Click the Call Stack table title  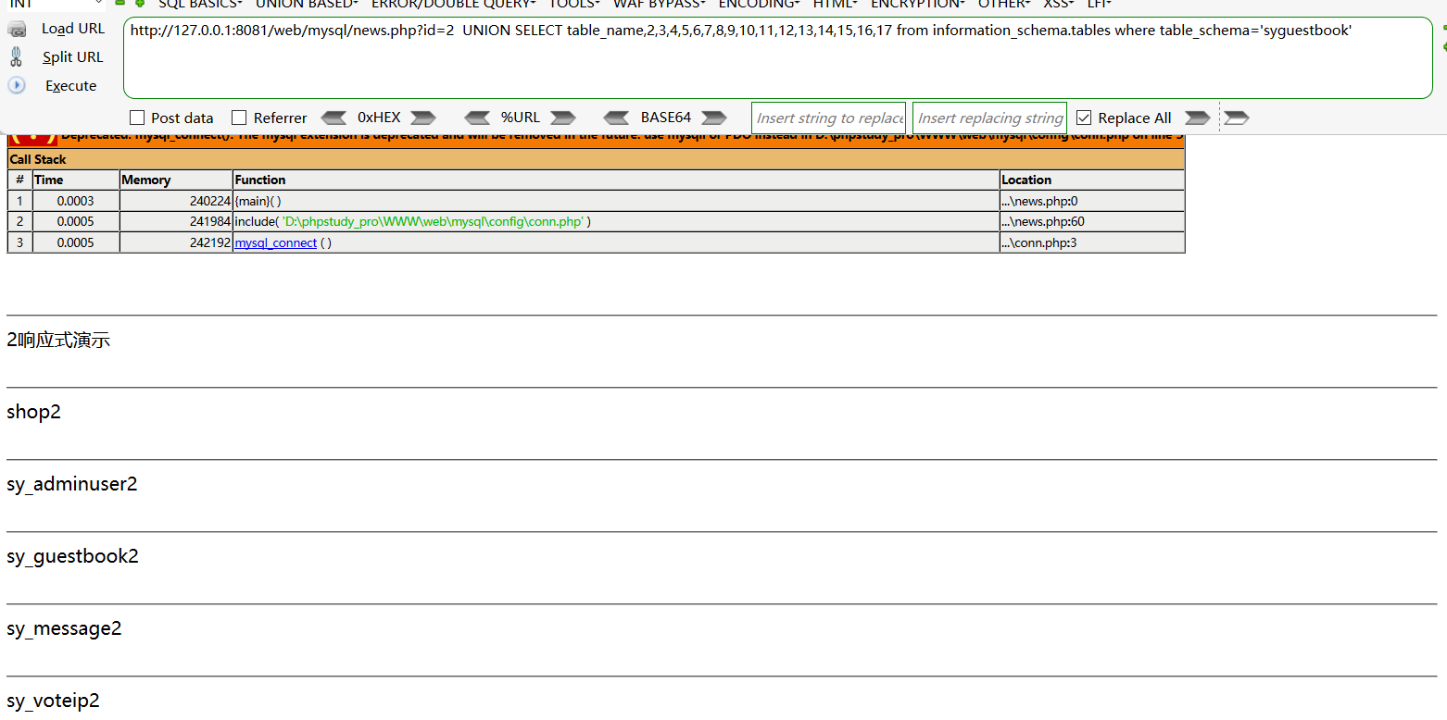point(38,159)
